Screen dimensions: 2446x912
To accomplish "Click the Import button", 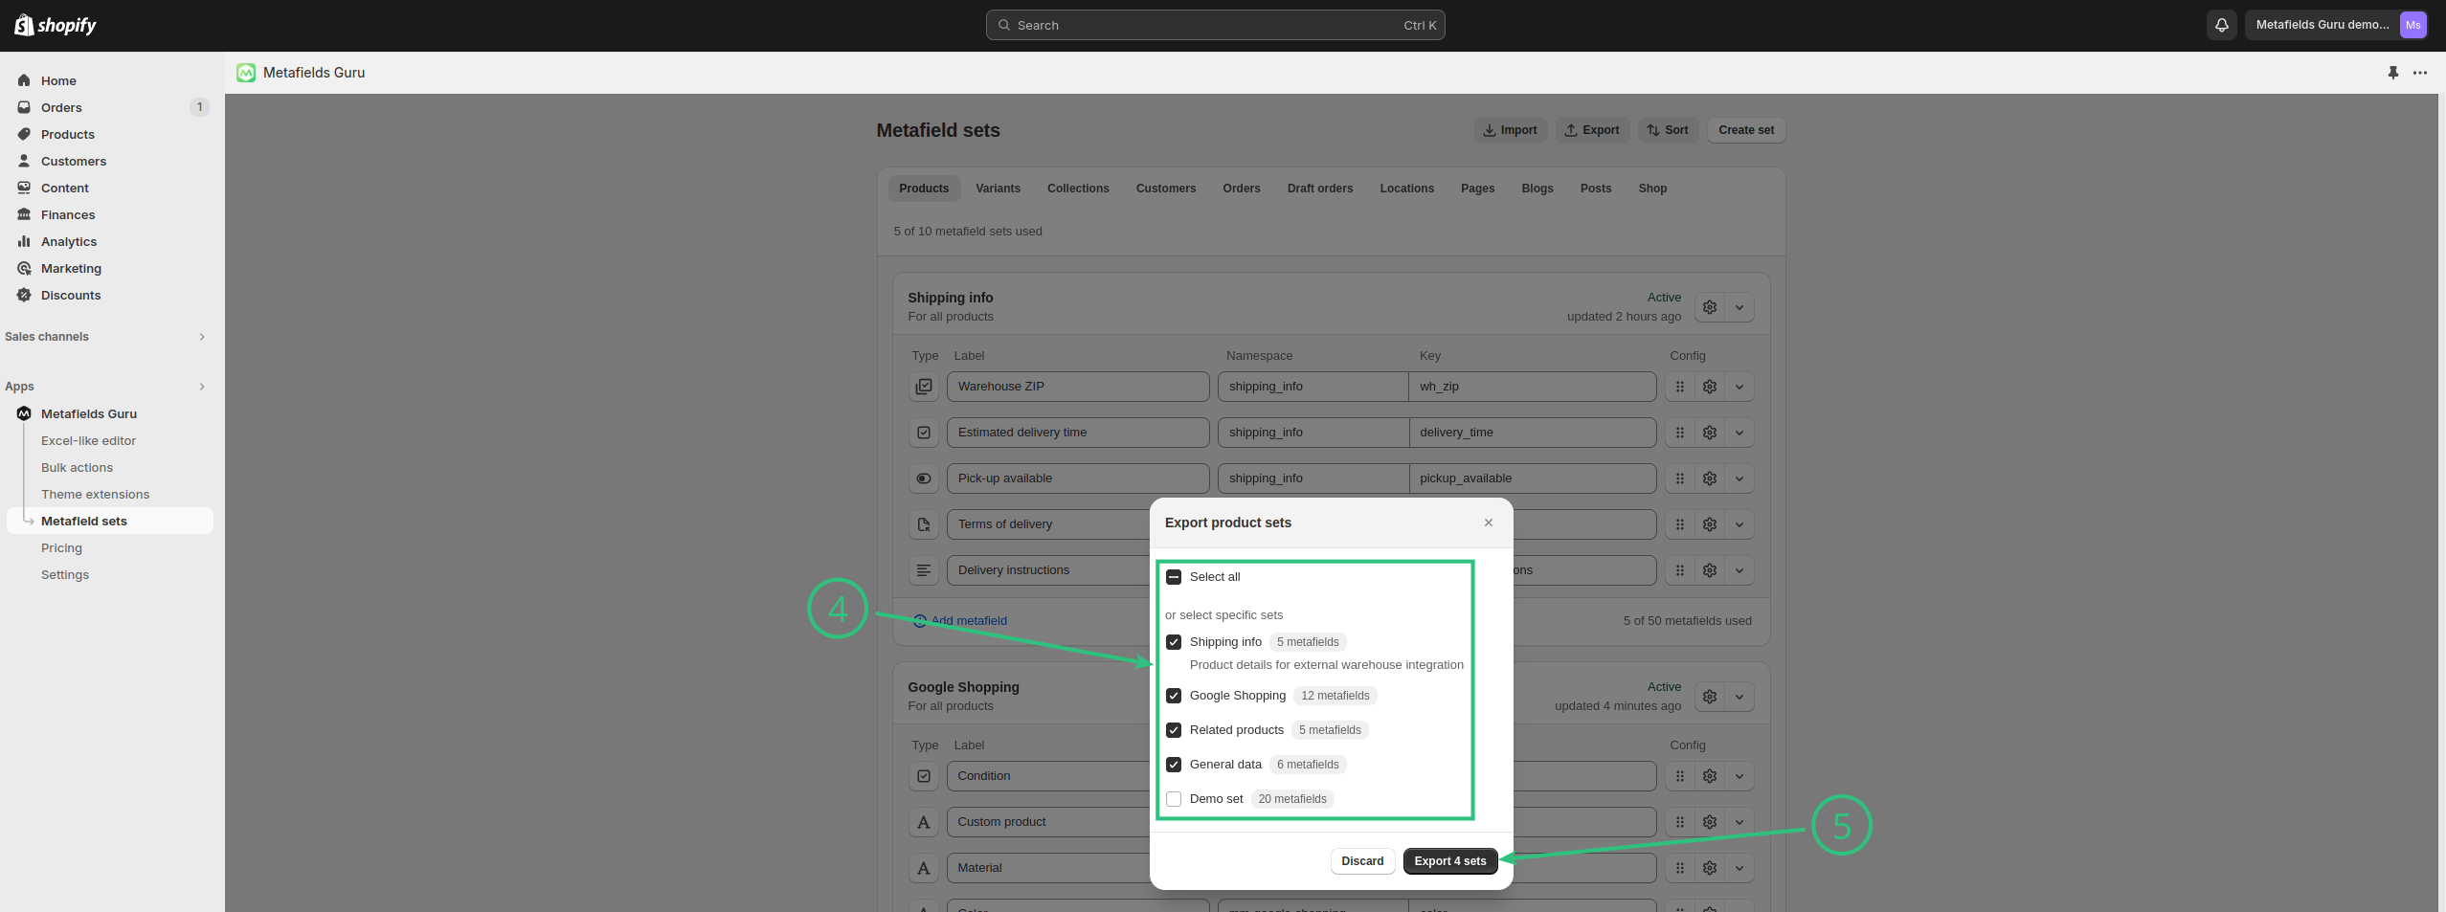I will [x=1510, y=130].
